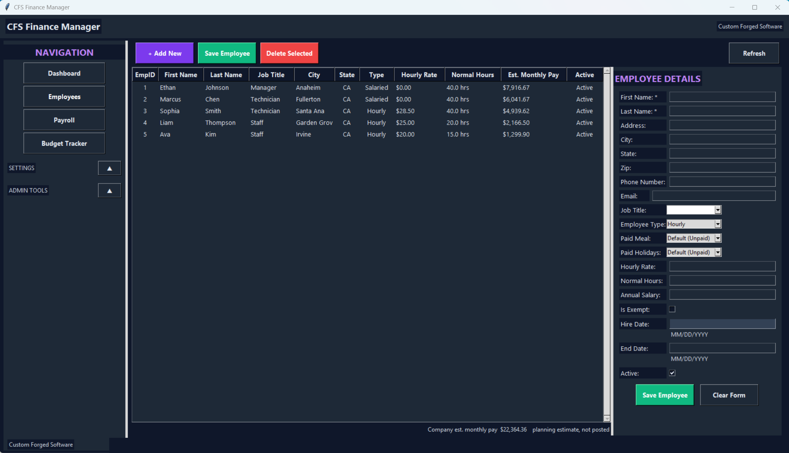
Task: Open the Paid Meal dropdown
Action: [718, 238]
